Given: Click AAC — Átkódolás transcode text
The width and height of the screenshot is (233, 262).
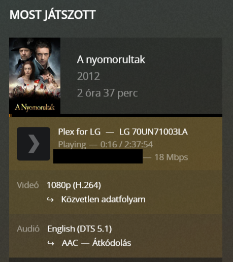Looking at the screenshot, I should pyautogui.click(x=96, y=243).
